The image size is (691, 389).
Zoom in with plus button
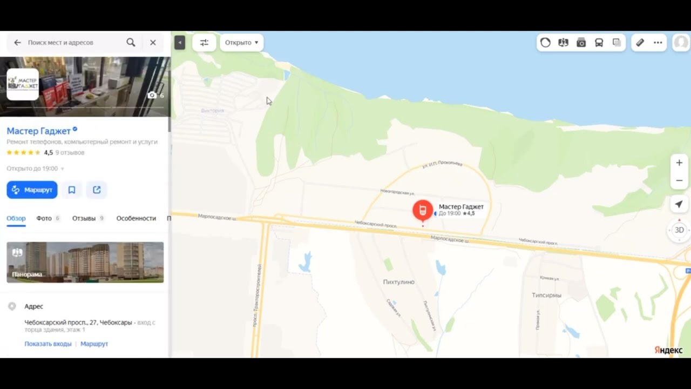(679, 163)
